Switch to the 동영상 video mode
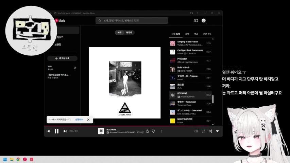Screen dimensions: 290x163 129,32
